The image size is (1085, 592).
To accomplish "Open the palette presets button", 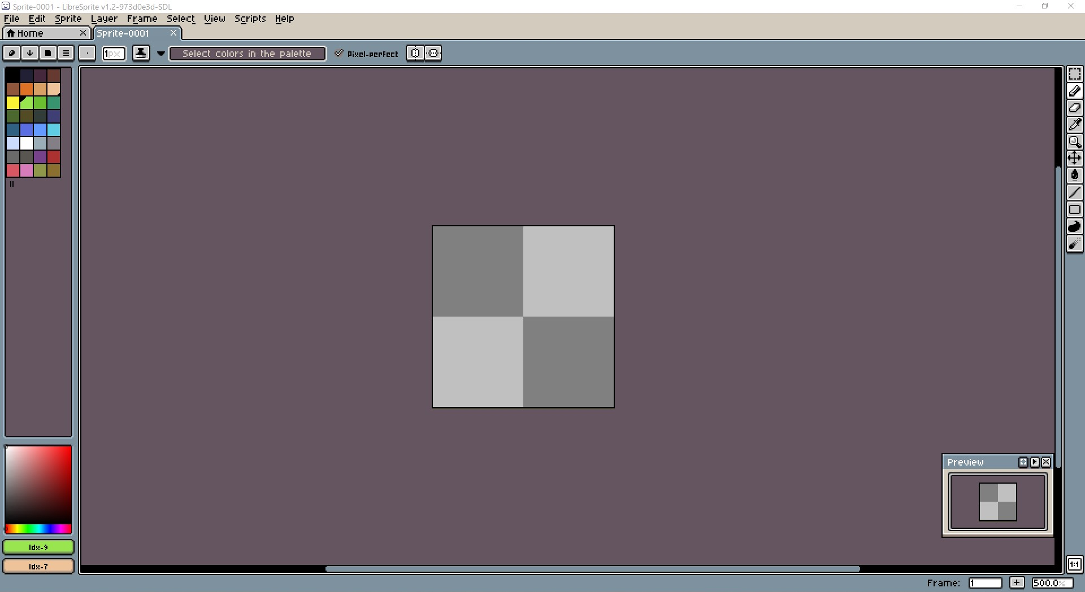I will click(x=48, y=53).
